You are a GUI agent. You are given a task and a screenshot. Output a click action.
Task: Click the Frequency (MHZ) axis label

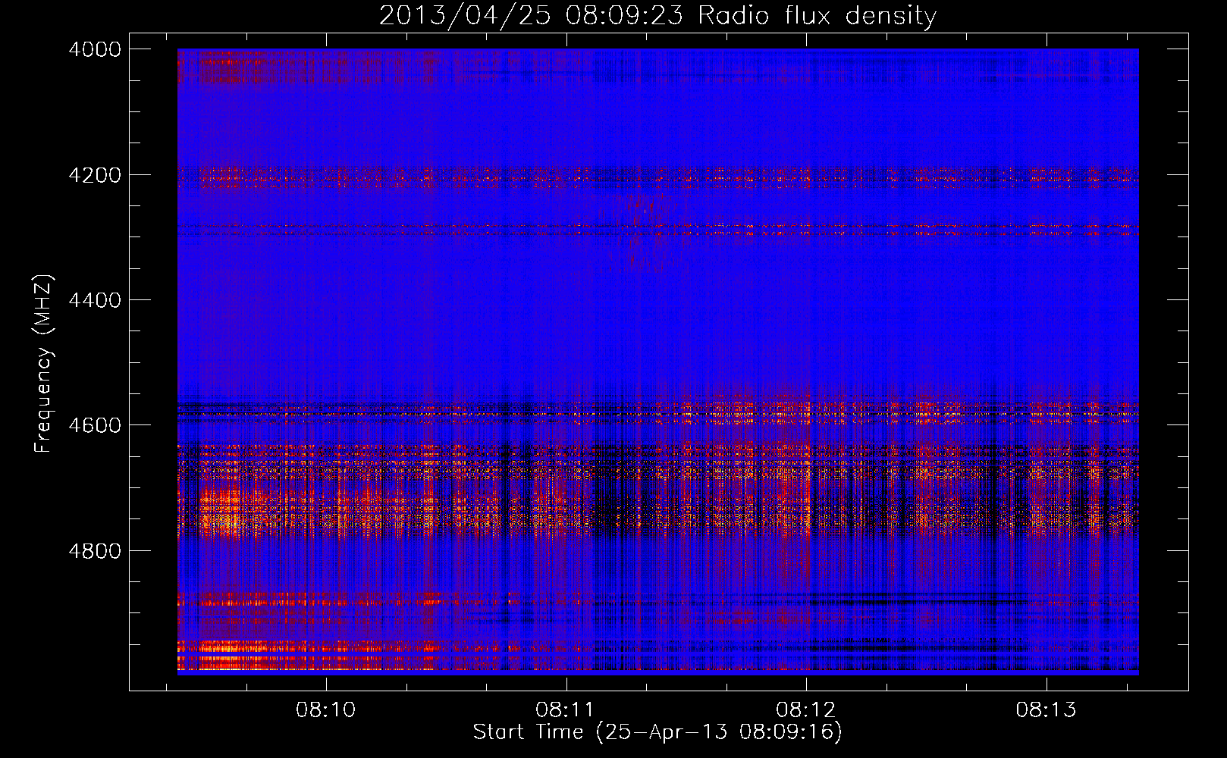click(x=44, y=364)
